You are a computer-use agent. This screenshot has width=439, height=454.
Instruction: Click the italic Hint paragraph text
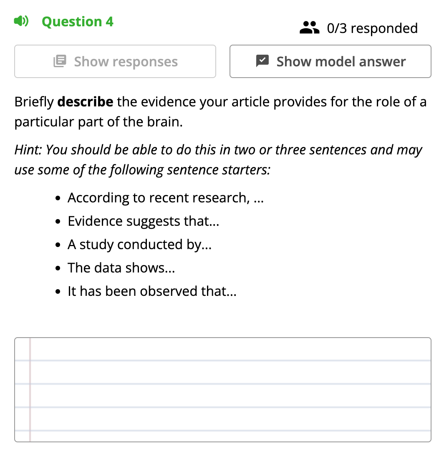[218, 159]
